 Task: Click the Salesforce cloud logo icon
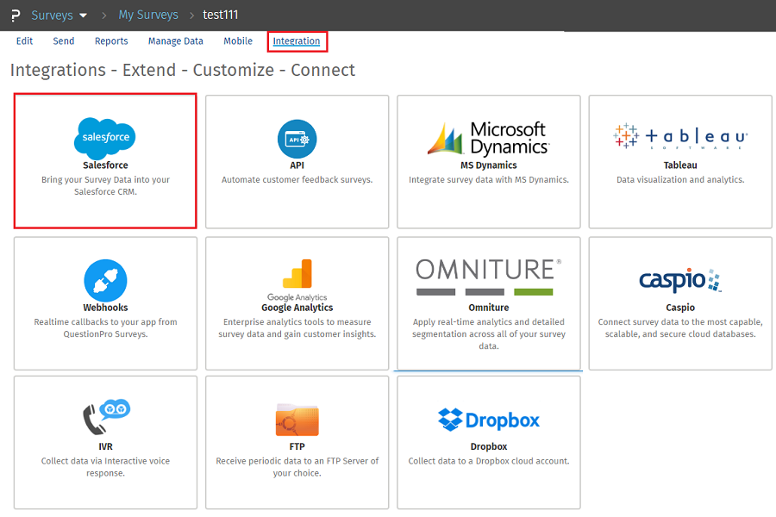point(104,138)
